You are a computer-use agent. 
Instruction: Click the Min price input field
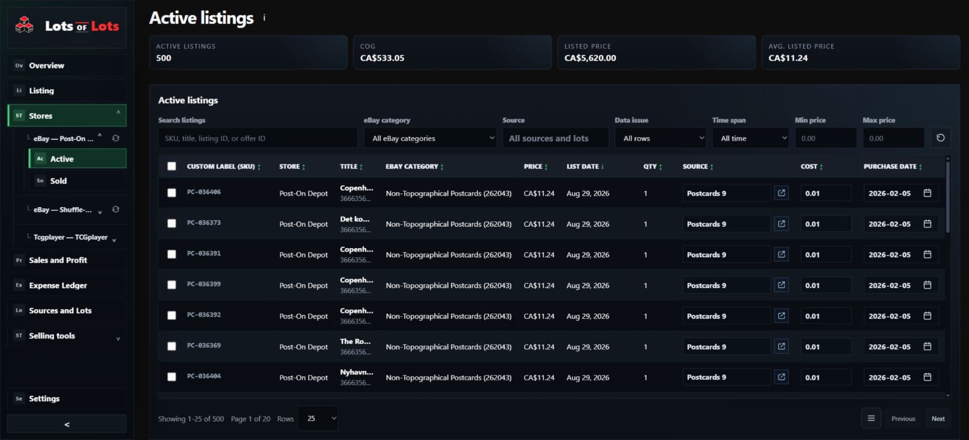tap(825, 138)
